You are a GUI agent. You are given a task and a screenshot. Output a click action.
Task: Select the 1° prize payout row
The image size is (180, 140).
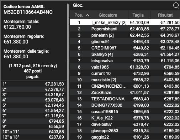tap(33, 84)
